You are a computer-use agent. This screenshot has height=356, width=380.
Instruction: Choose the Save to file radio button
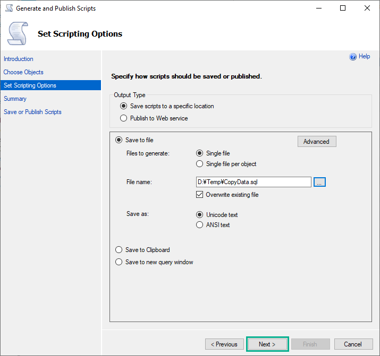point(119,140)
